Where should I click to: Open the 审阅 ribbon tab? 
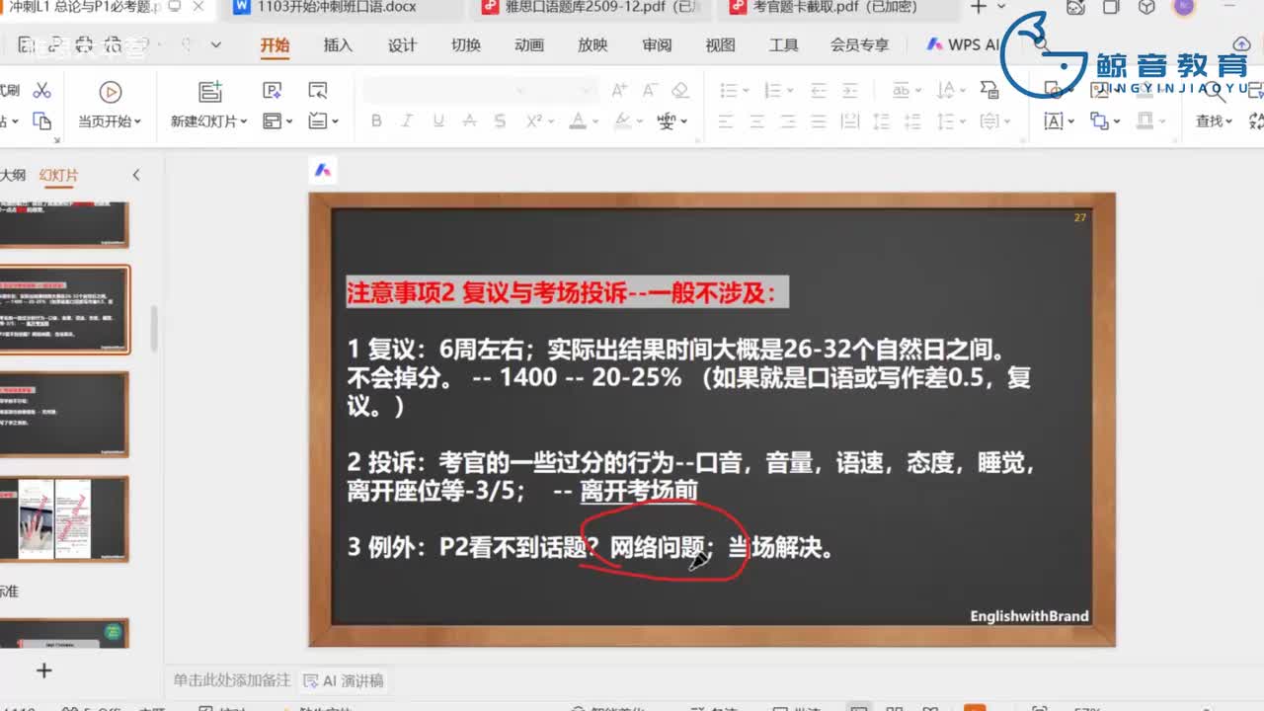point(657,45)
